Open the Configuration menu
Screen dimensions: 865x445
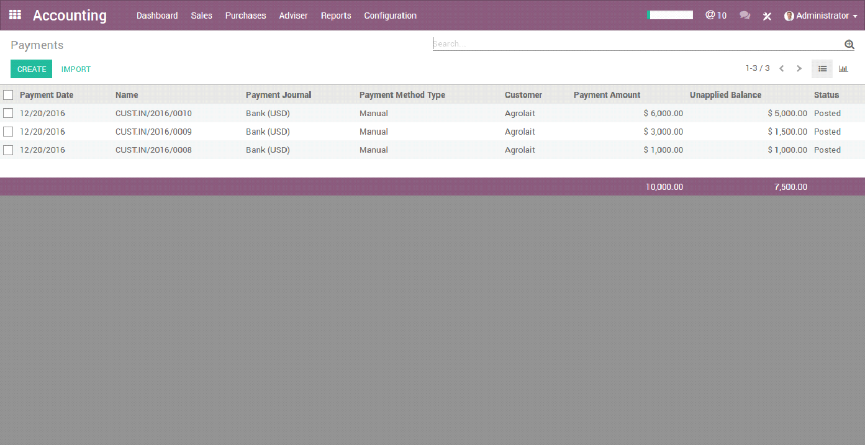(x=391, y=16)
